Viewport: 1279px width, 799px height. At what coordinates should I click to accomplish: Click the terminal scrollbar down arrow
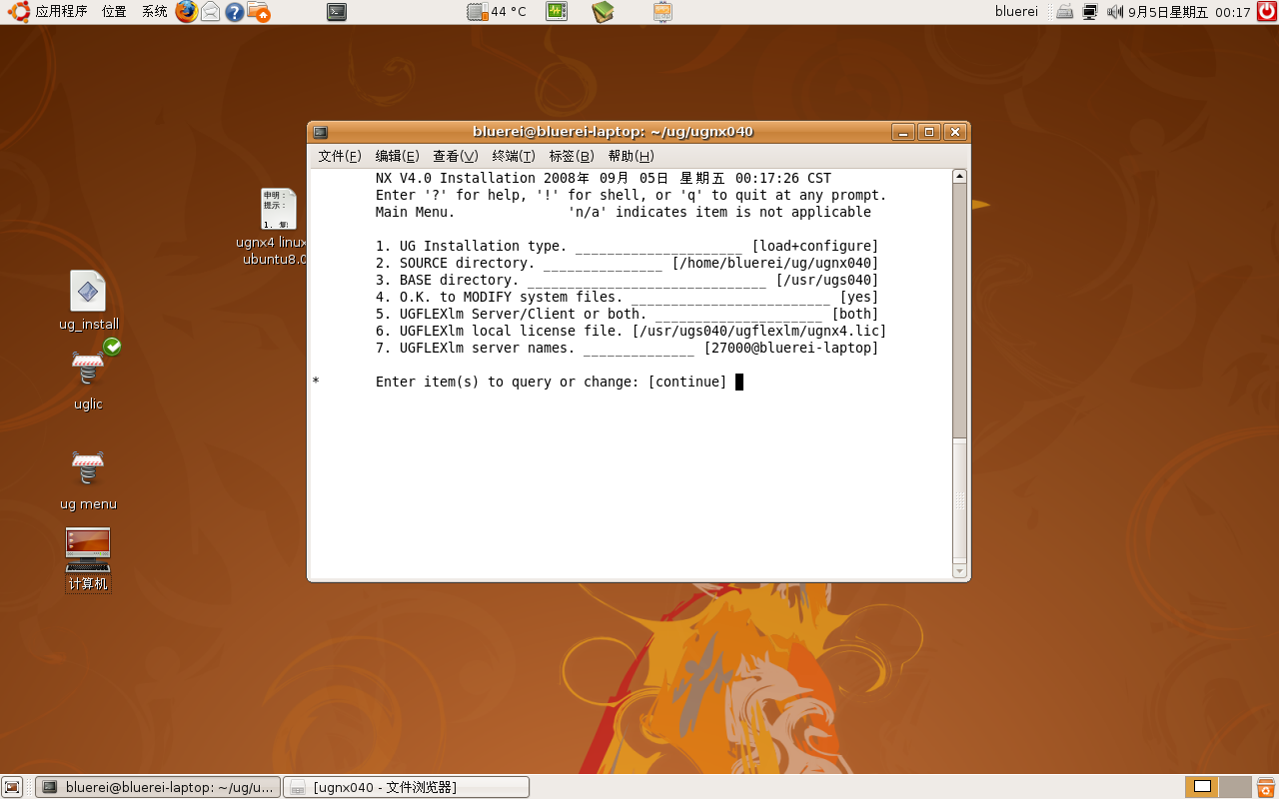[x=959, y=571]
